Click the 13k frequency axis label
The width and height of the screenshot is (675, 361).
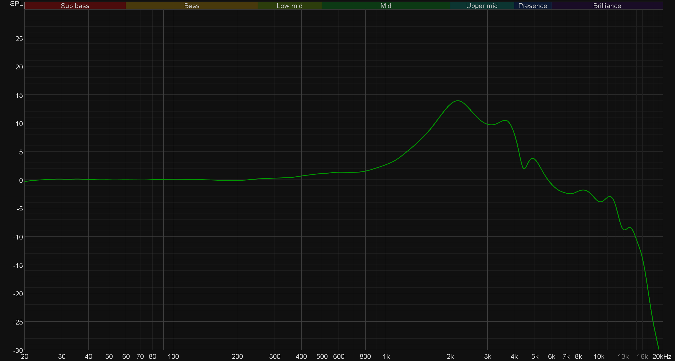coord(623,357)
